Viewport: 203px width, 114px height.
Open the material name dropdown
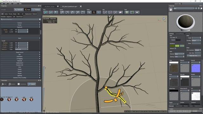coord(184,9)
